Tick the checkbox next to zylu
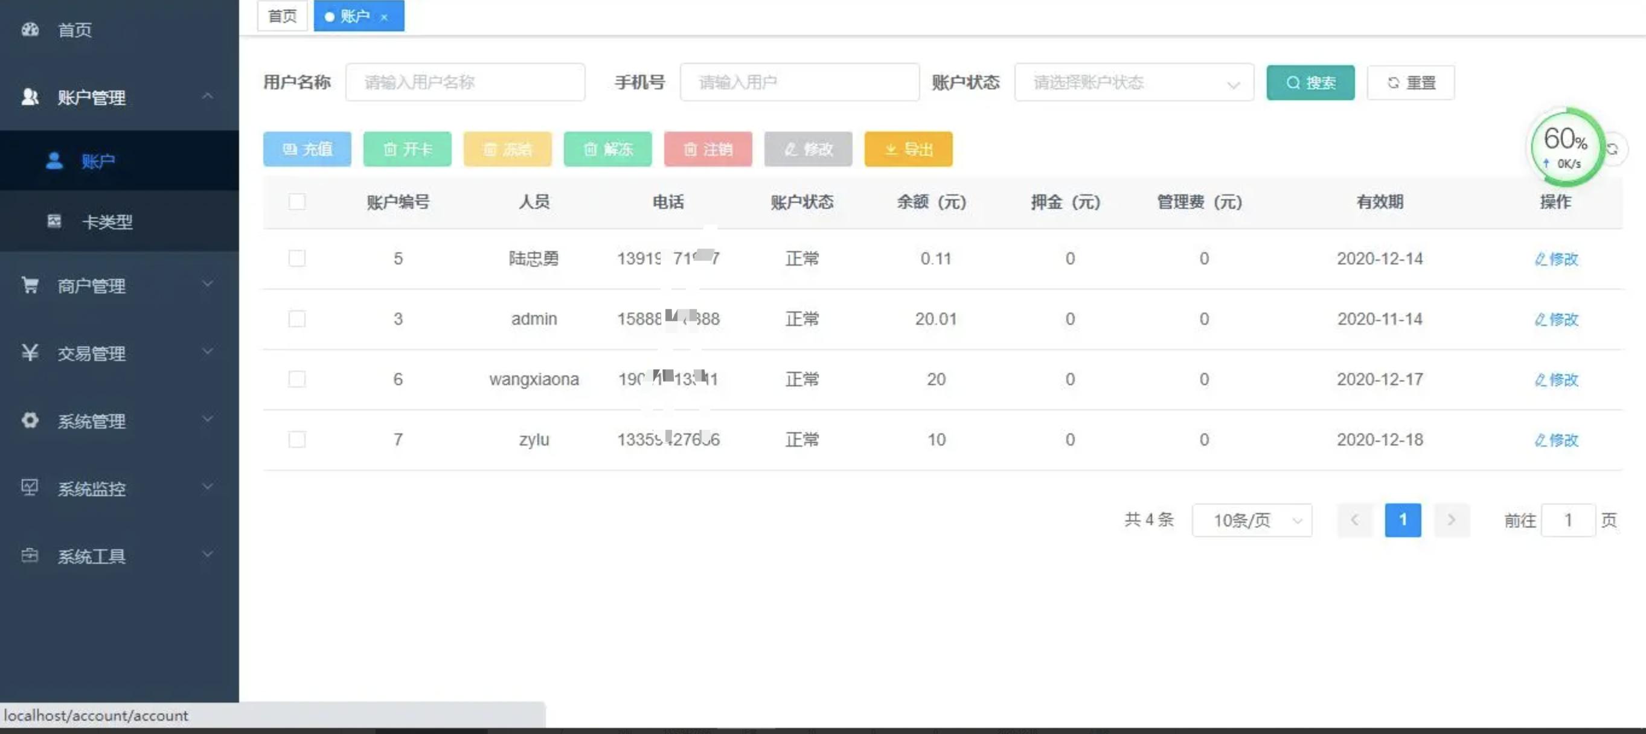Viewport: 1646px width, 734px height. tap(297, 439)
